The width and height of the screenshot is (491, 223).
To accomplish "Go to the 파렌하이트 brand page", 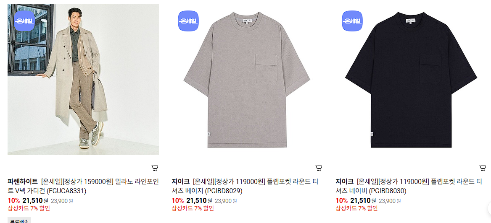I will 23,181.
